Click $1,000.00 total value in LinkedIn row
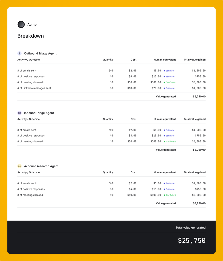The width and height of the screenshot is (223, 261). click(x=199, y=88)
